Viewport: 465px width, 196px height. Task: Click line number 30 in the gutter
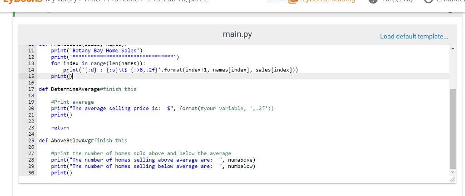31,172
